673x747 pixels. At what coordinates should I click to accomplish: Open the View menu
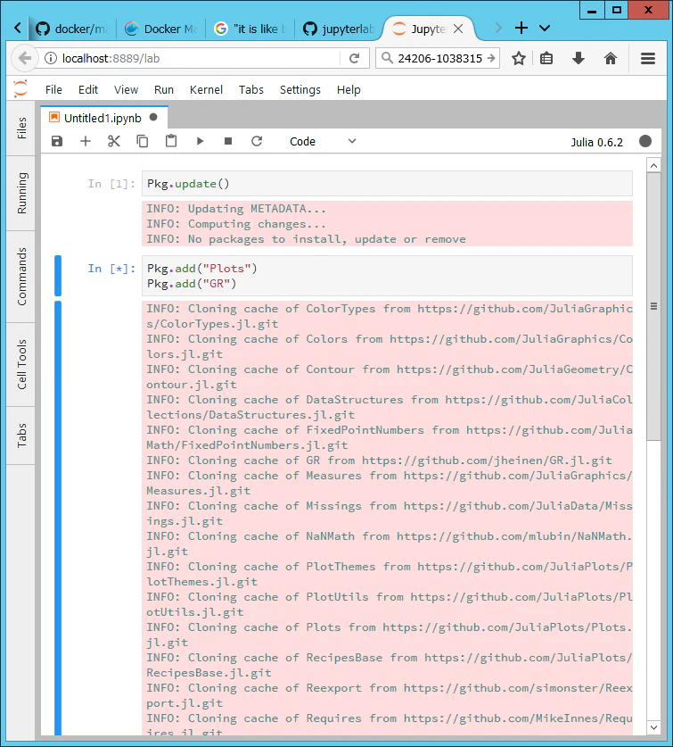click(x=126, y=89)
